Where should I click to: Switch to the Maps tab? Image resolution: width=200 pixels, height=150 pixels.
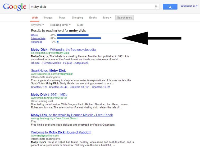62,18
